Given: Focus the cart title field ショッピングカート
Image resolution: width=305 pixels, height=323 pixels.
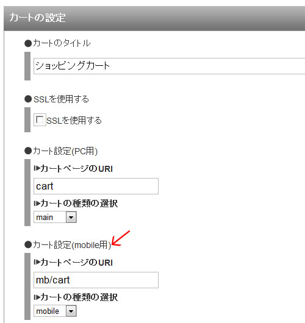Looking at the screenshot, I should [170, 66].
